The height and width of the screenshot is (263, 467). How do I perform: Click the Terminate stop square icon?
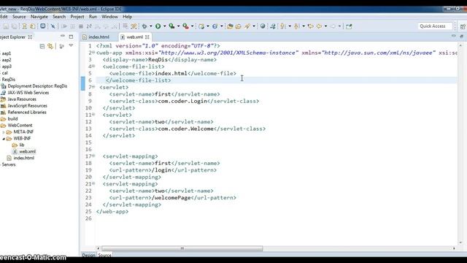(81, 26)
